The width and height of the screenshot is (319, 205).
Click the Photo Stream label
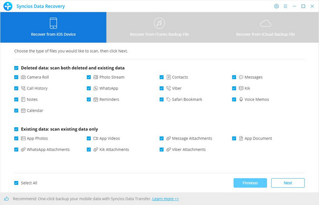click(x=112, y=77)
